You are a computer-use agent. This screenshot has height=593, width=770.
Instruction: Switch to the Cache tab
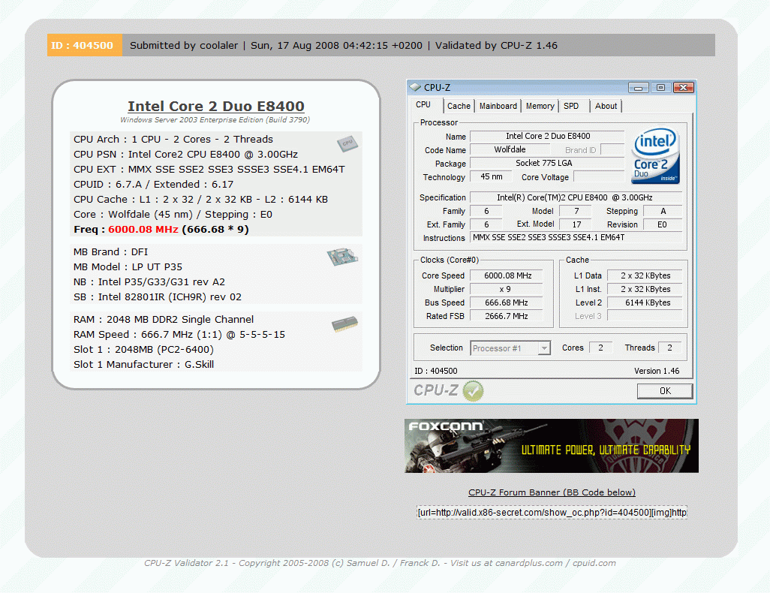(459, 106)
